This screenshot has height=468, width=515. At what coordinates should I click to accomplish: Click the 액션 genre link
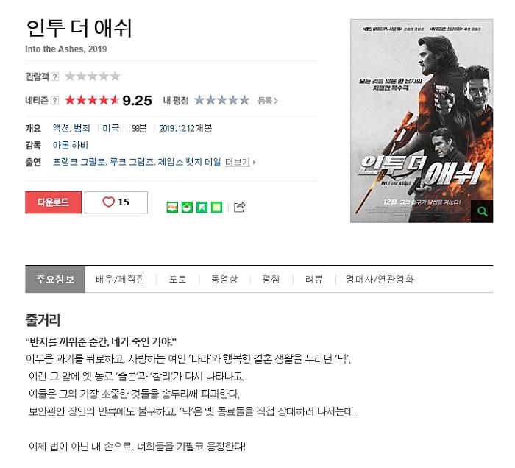tap(61, 128)
